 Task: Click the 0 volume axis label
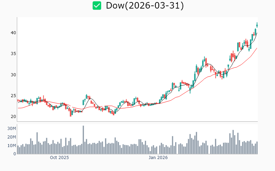[x=14, y=154]
